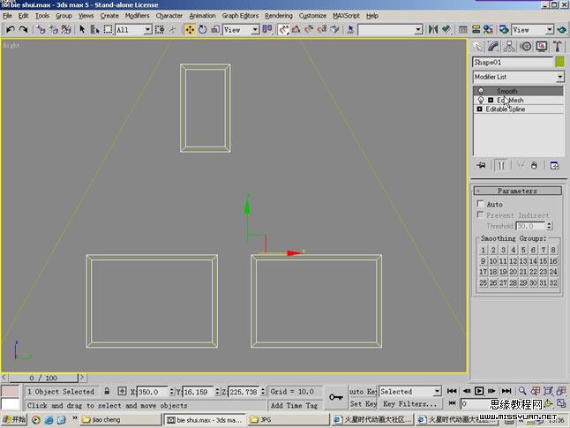Screen dimensions: 570x428
Task: Go to the end frame
Action: click(x=506, y=391)
